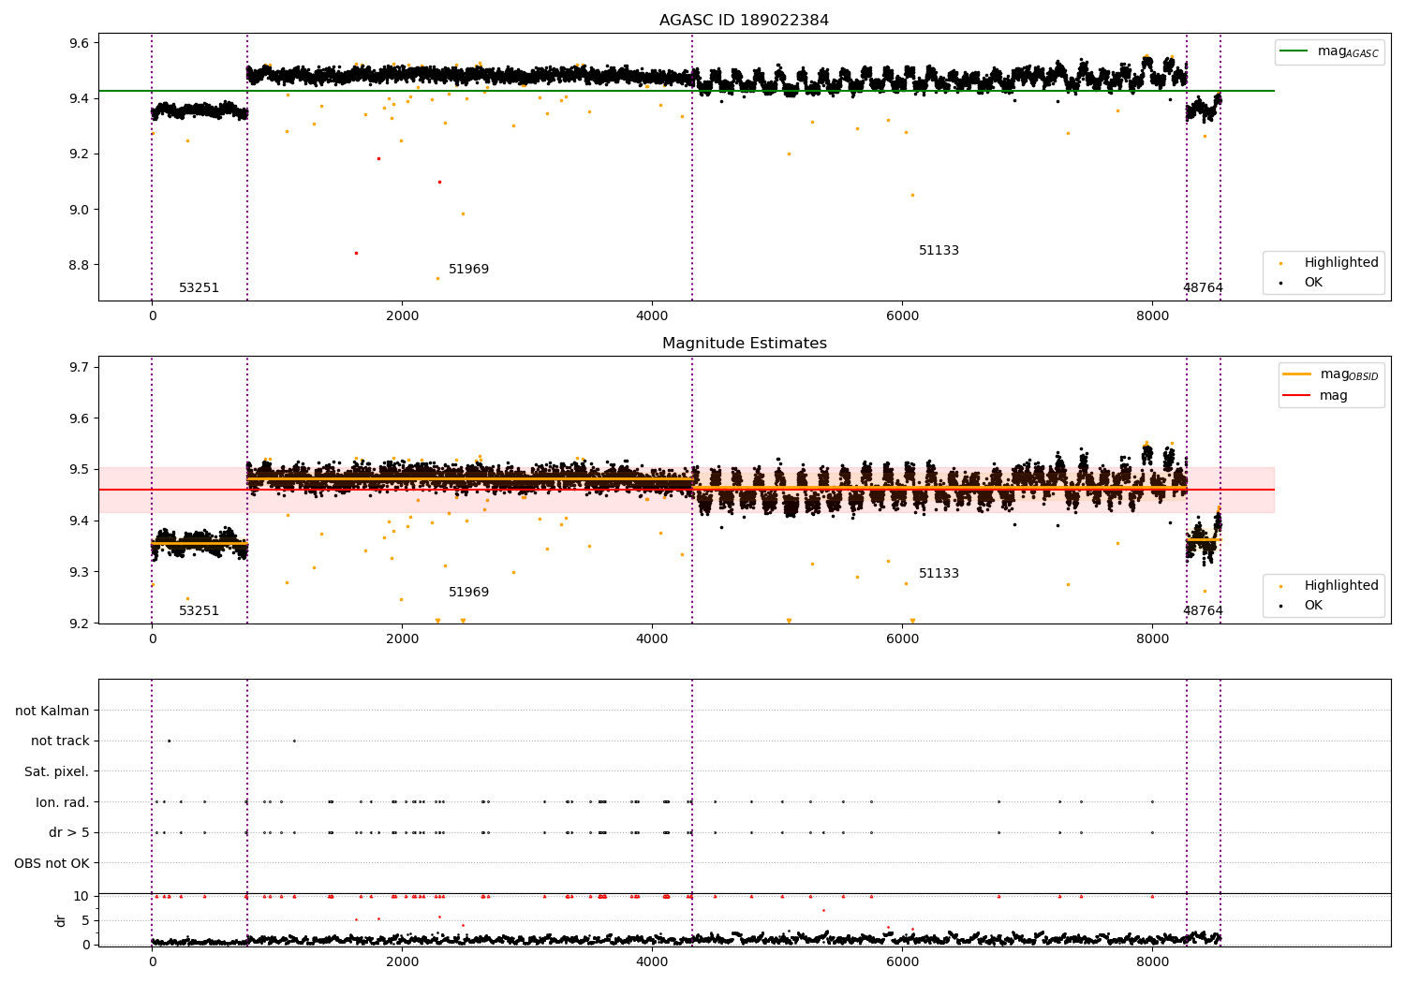Viewport: 1405px width, 983px height.
Task: Click the 'Sat. pixel.' row label
Action: point(57,771)
